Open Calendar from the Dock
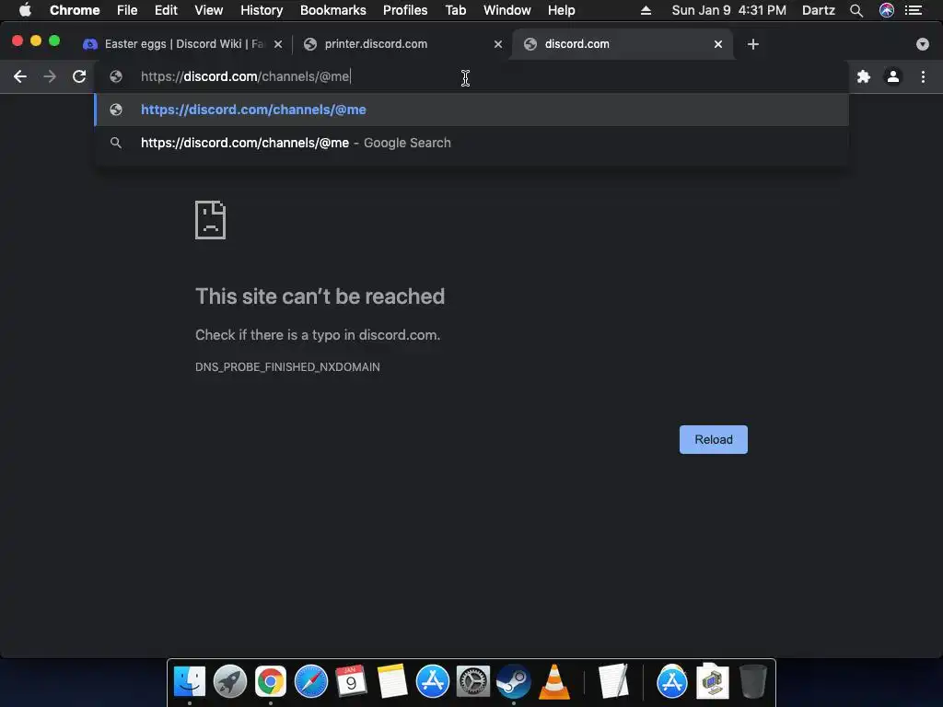943x707 pixels. coord(351,682)
